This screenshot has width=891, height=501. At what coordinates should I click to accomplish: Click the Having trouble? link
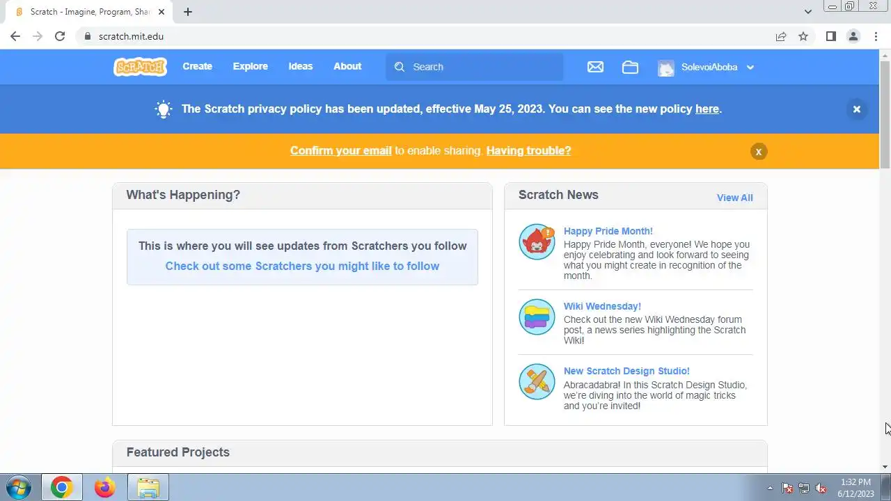coord(528,150)
